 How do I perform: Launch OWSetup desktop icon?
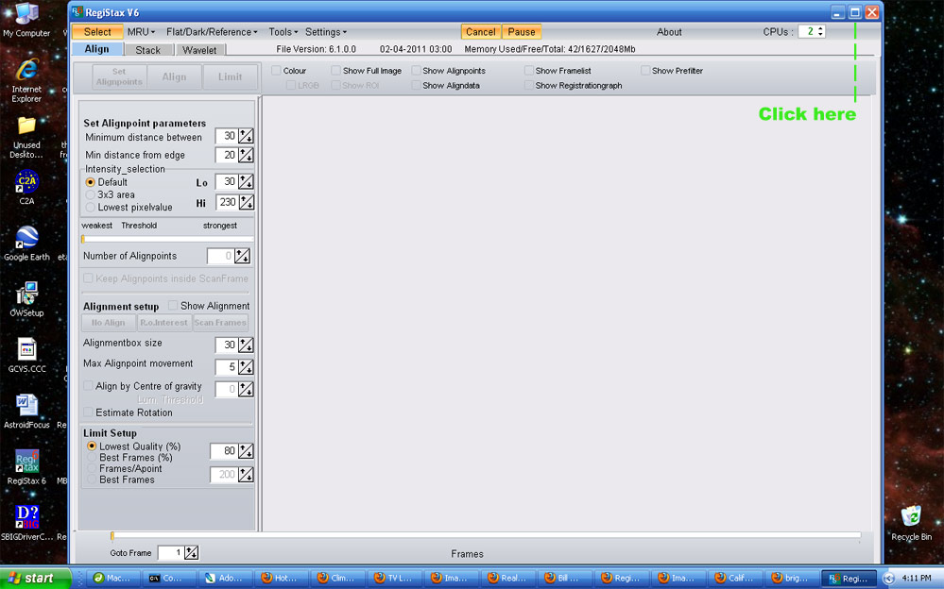(x=26, y=299)
